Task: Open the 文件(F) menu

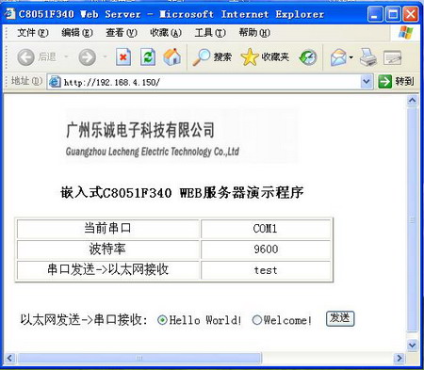Action: (x=33, y=33)
